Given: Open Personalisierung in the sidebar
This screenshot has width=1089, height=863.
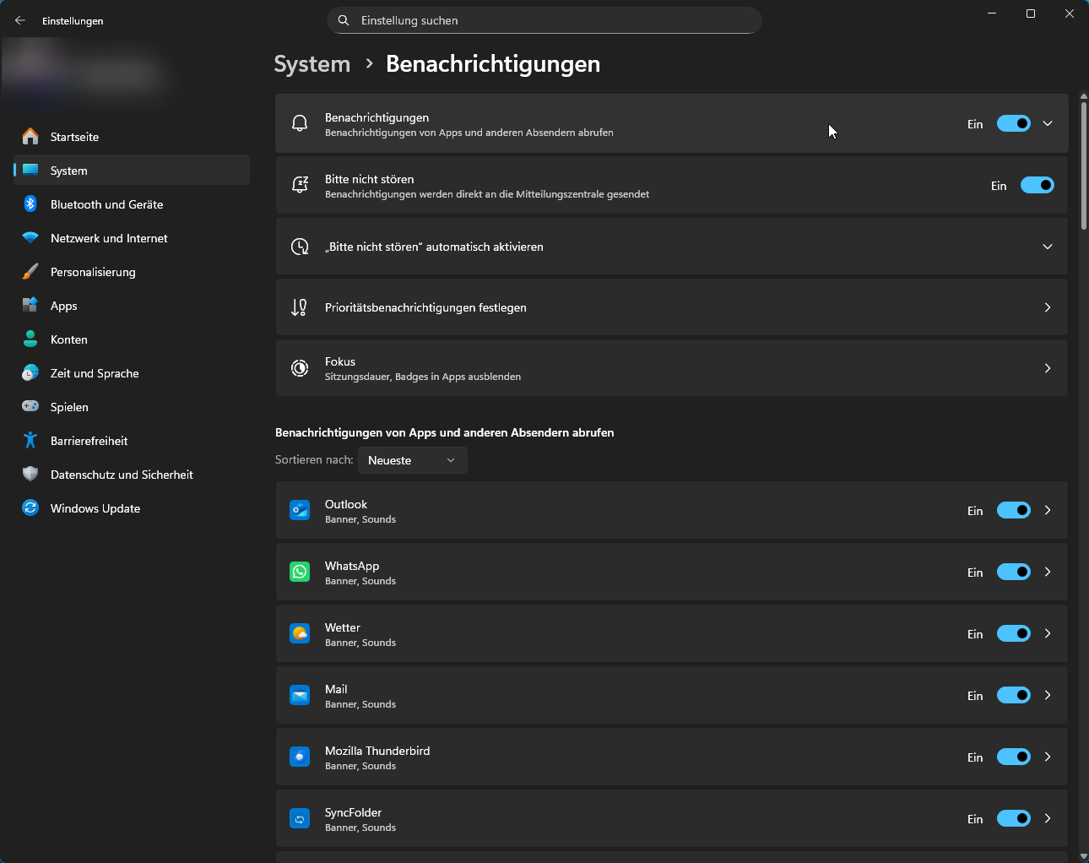Looking at the screenshot, I should 93,272.
